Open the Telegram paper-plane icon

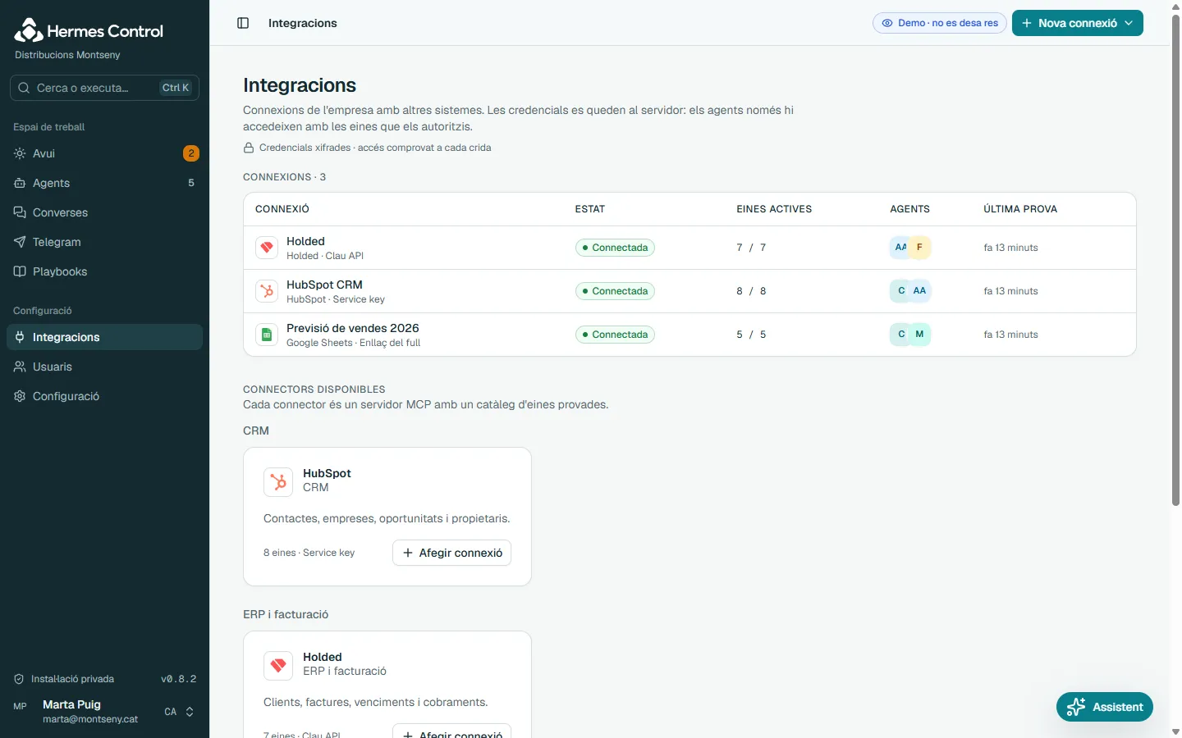coord(20,242)
